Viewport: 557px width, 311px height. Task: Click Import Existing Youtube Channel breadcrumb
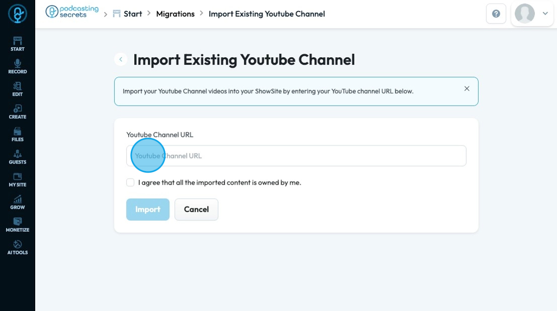coord(267,14)
